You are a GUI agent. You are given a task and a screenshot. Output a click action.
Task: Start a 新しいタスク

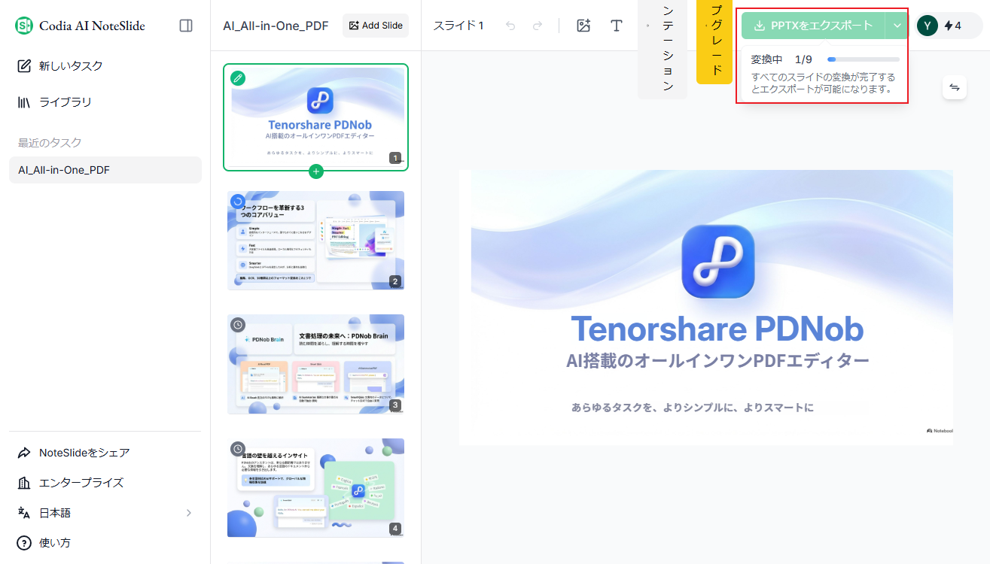pyautogui.click(x=105, y=66)
